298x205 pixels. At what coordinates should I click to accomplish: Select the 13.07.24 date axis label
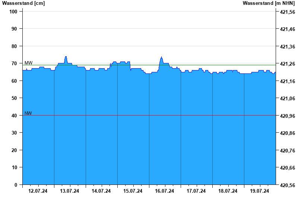70,191
